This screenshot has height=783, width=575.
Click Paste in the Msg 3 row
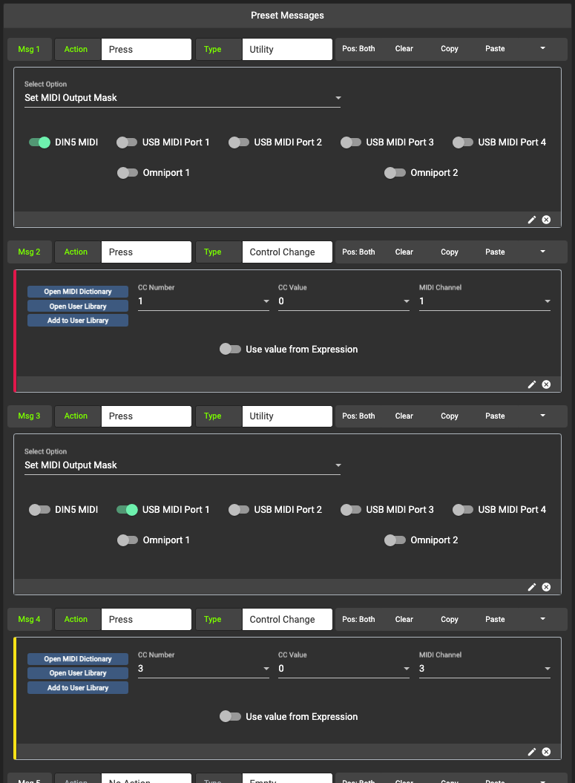pos(495,416)
